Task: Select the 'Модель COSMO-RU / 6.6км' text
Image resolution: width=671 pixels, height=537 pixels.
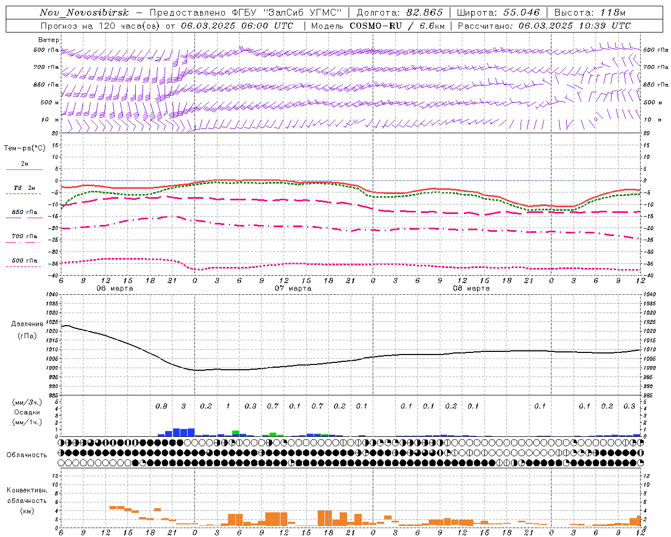Action: point(378,25)
